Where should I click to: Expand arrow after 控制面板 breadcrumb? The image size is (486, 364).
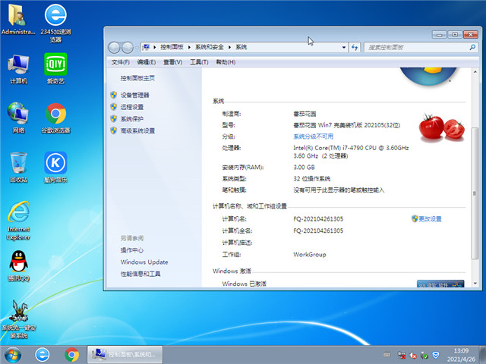pyautogui.click(x=189, y=47)
